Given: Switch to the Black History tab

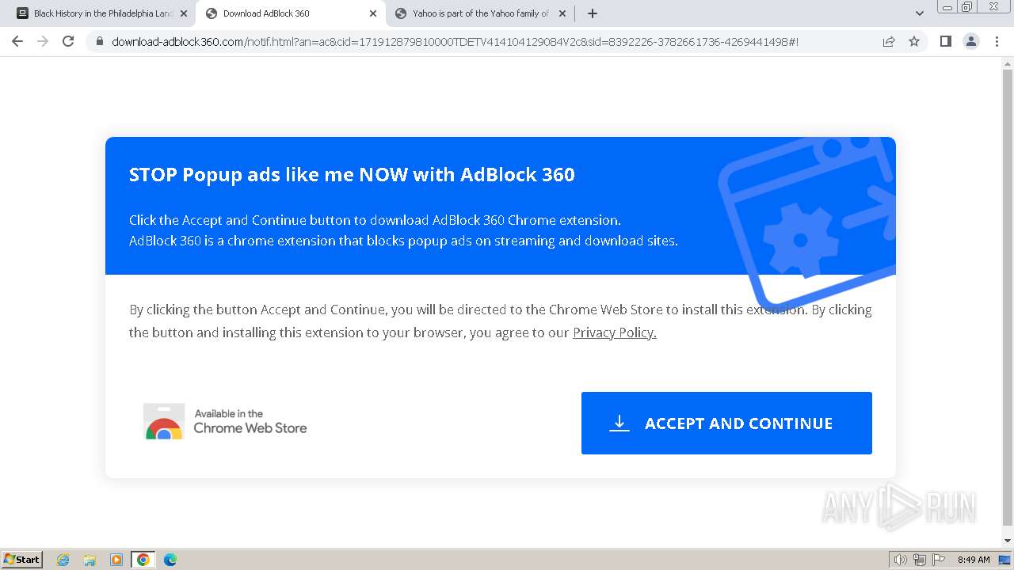Looking at the screenshot, I should point(99,13).
